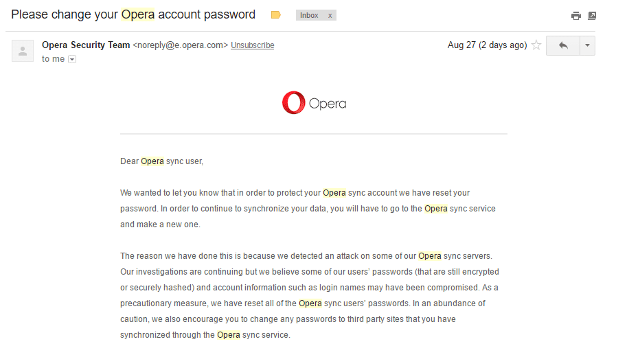Click highlighted "Opera" in the subject line

pos(138,14)
